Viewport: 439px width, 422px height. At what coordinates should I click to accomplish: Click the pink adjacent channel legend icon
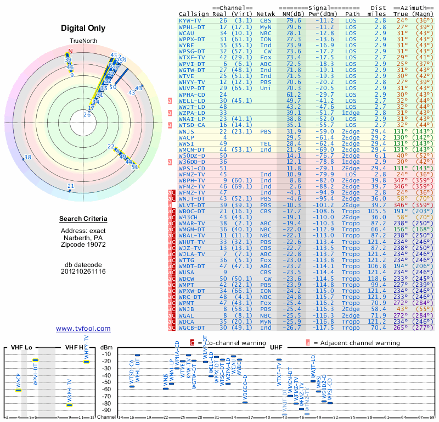click(x=308, y=343)
